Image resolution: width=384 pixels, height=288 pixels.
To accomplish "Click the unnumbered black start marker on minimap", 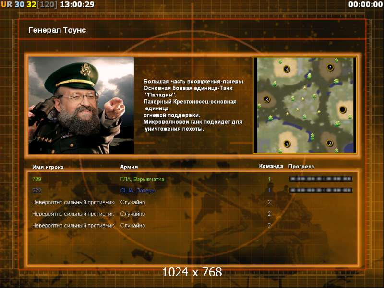I will (342, 109).
